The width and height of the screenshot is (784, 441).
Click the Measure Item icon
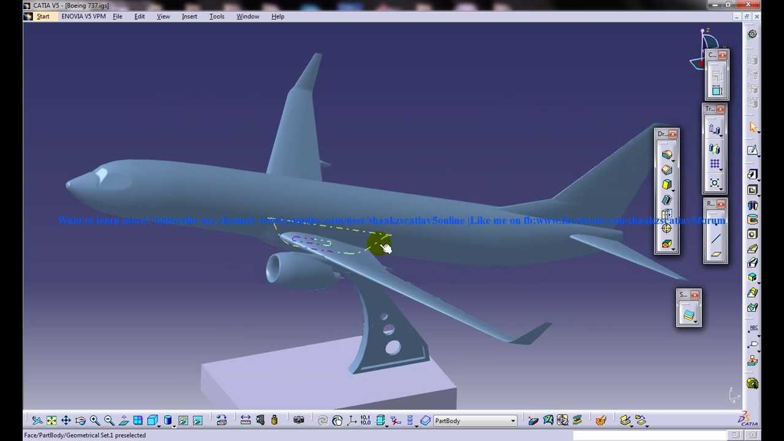point(260,421)
